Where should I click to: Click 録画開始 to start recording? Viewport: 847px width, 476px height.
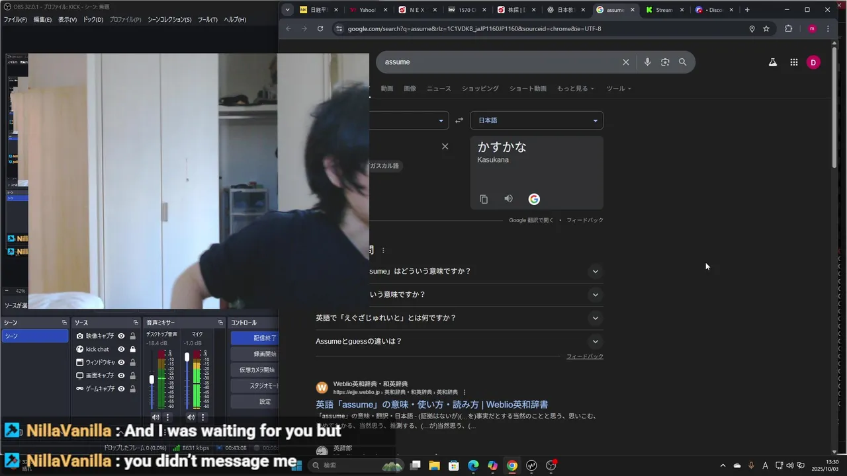[254, 354]
